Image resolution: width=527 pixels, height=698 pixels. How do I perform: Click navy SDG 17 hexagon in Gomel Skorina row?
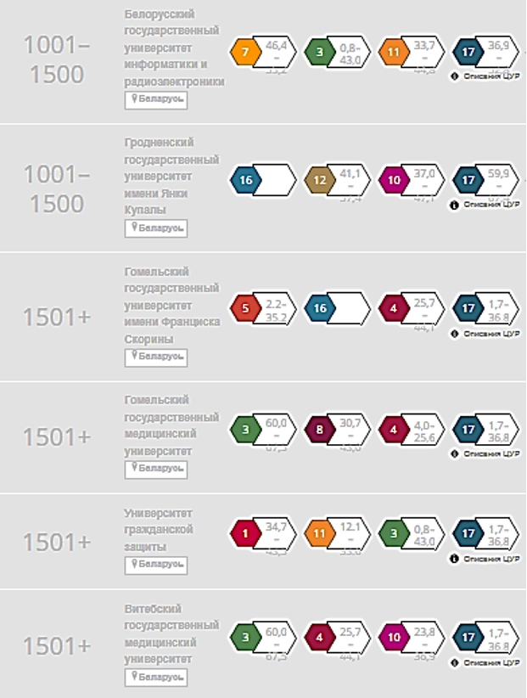click(469, 308)
